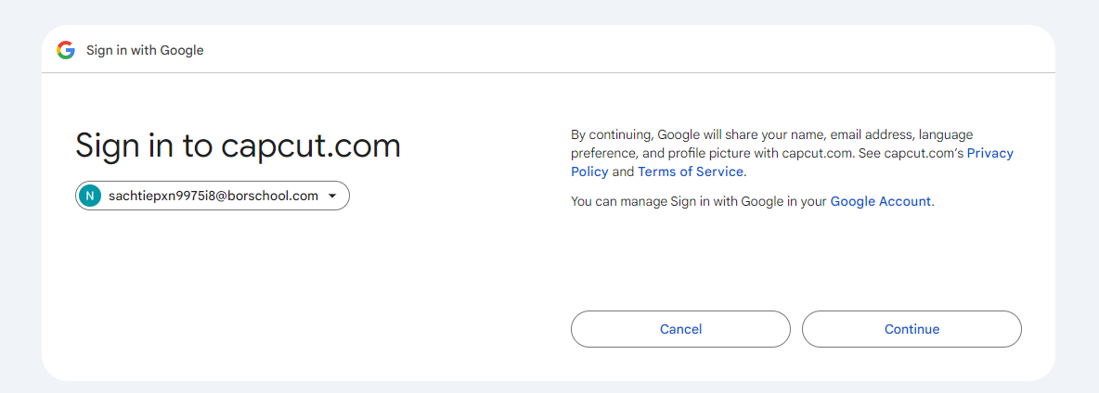Select the sachtiepxn9975i8@borschool.com email address
This screenshot has width=1099, height=393.
pos(213,196)
